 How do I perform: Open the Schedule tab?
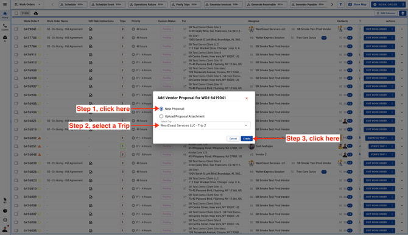coord(72,4)
